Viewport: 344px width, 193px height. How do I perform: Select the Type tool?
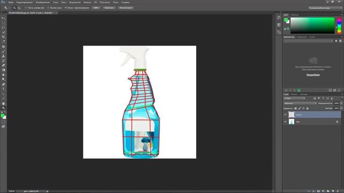3,89
